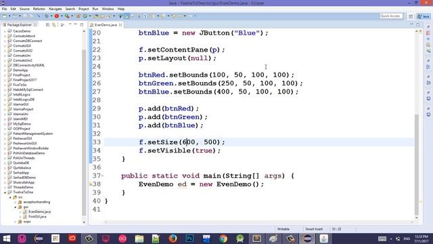
Task: Minimize the Package Explorer panel
Action: pos(76,24)
